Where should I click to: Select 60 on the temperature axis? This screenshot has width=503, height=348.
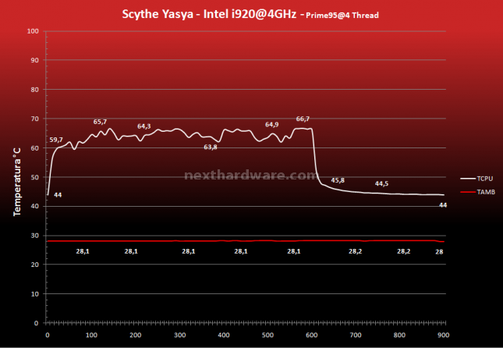click(x=34, y=148)
